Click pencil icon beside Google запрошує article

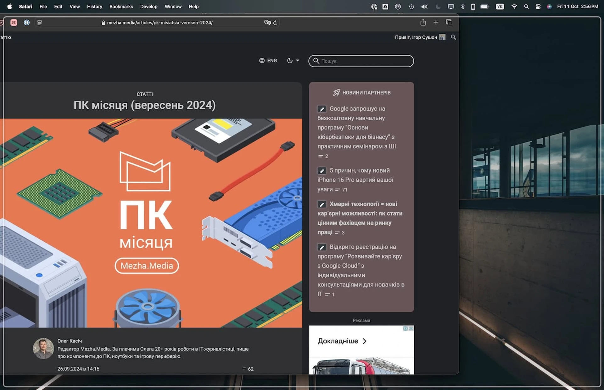coord(322,109)
